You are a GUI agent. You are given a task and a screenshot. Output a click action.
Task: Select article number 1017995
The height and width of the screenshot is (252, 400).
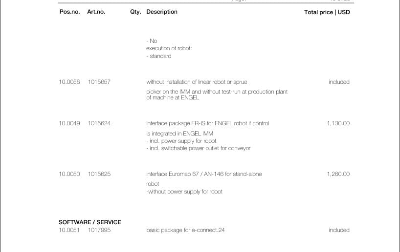click(x=99, y=230)
